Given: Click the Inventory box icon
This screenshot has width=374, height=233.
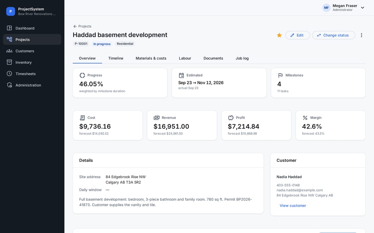Looking at the screenshot, I should pos(9,62).
